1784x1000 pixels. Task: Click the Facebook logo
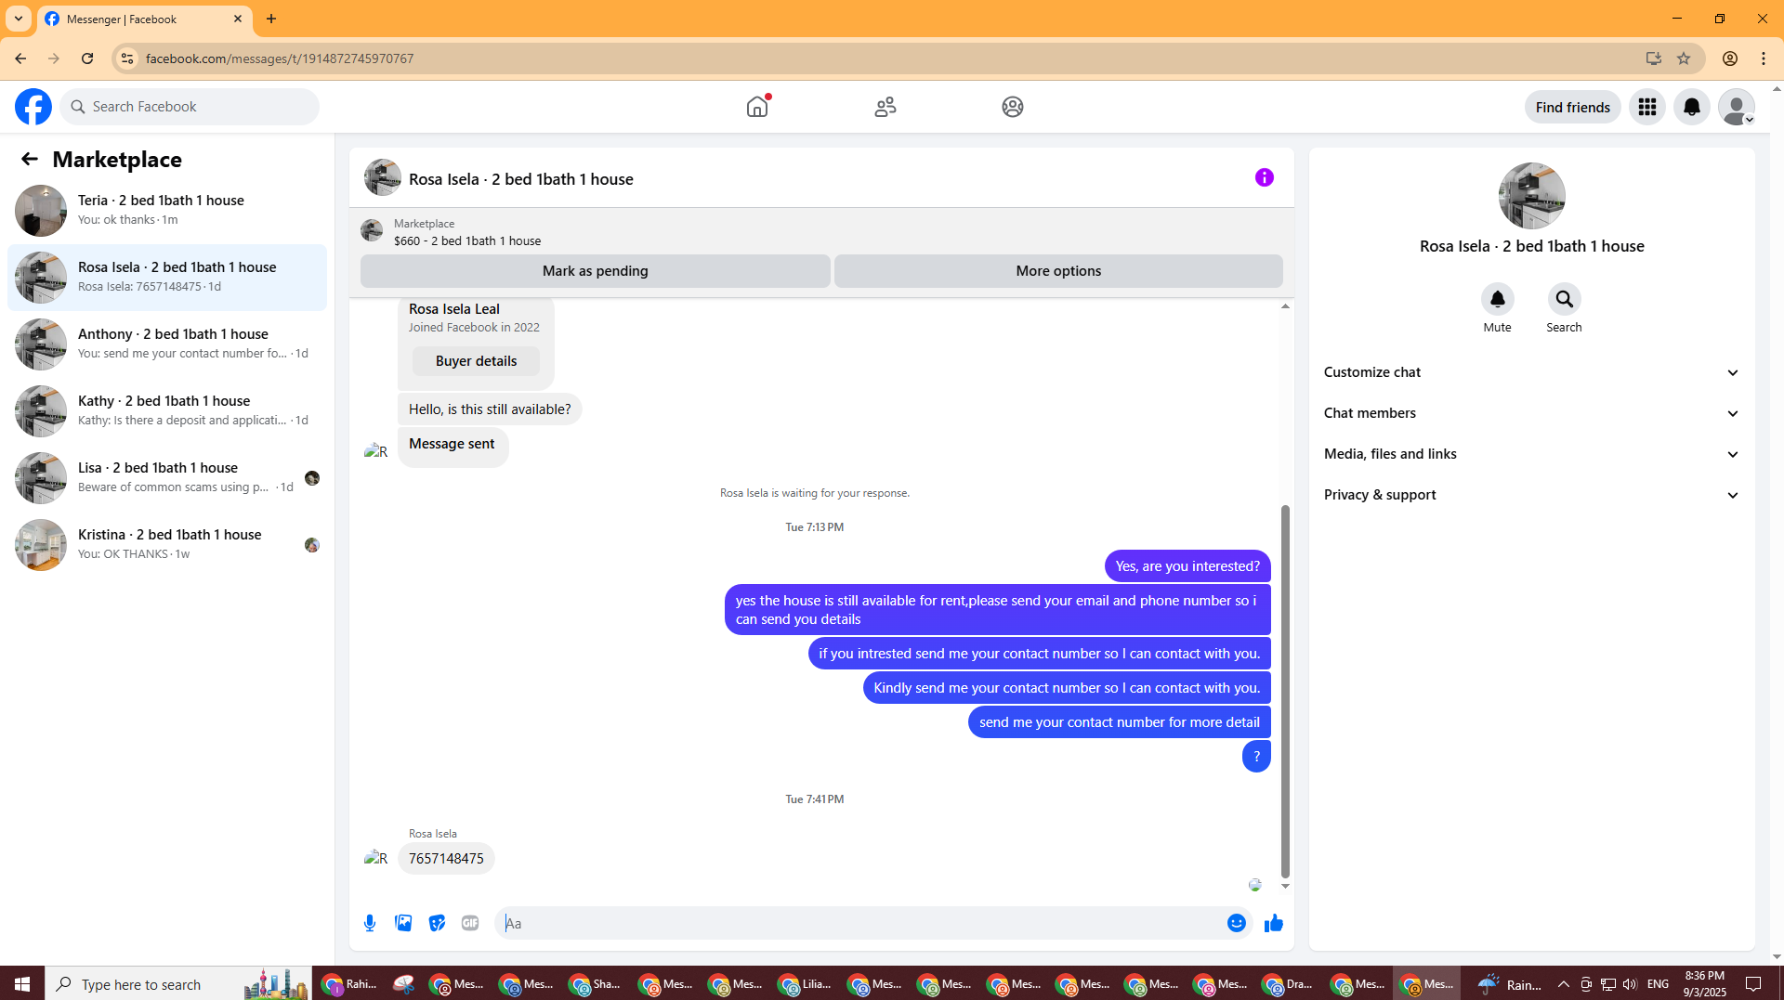33,107
